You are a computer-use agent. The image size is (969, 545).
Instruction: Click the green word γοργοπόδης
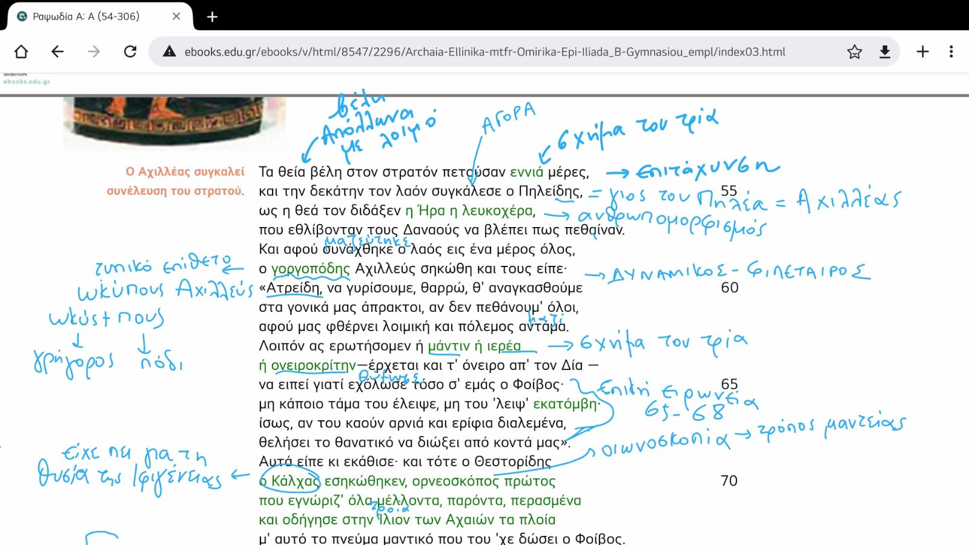[310, 269]
